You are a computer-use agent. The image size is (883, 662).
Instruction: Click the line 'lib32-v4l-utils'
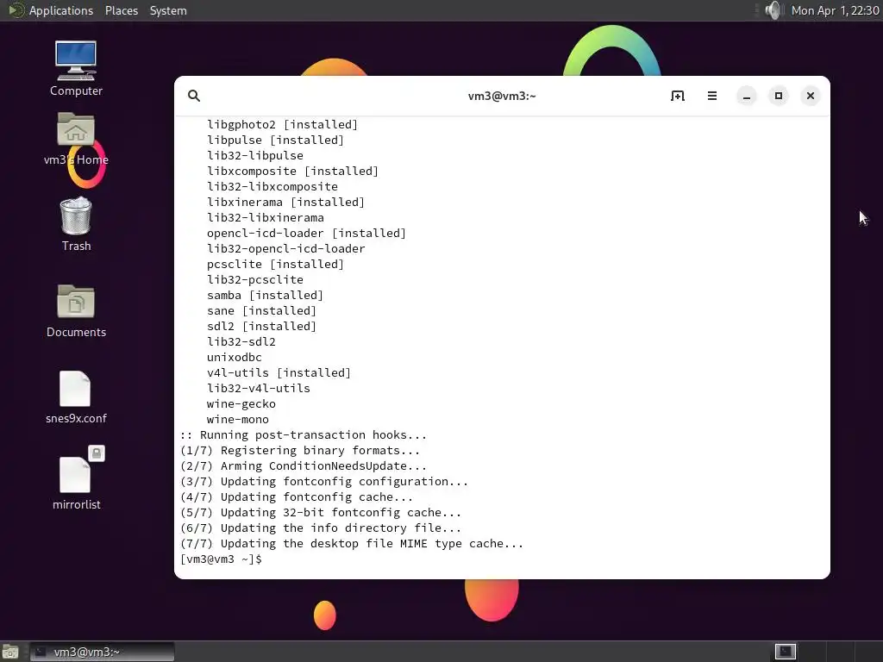(x=259, y=389)
